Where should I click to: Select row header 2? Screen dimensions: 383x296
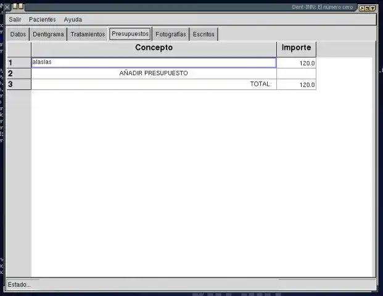(19, 73)
